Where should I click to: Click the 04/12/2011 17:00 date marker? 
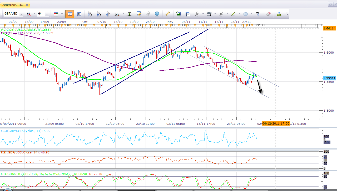(x=276, y=123)
